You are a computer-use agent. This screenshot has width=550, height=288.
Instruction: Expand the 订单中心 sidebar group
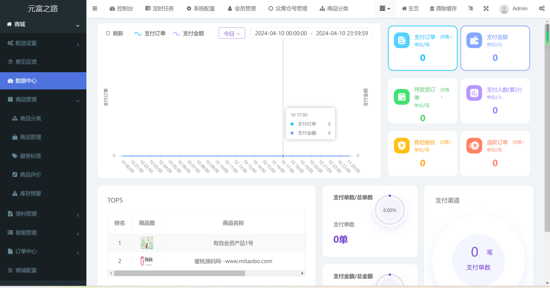[x=25, y=251]
